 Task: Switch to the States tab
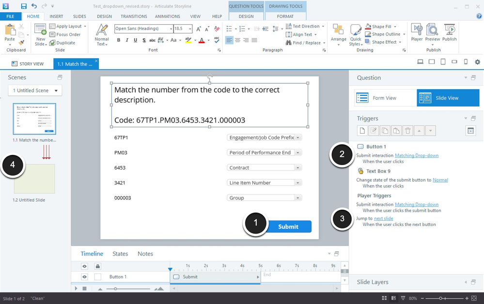(120, 254)
